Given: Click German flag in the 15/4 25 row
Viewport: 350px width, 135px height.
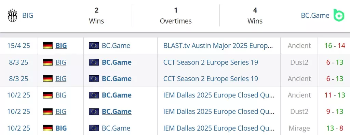Looking at the screenshot, I should (x=48, y=46).
